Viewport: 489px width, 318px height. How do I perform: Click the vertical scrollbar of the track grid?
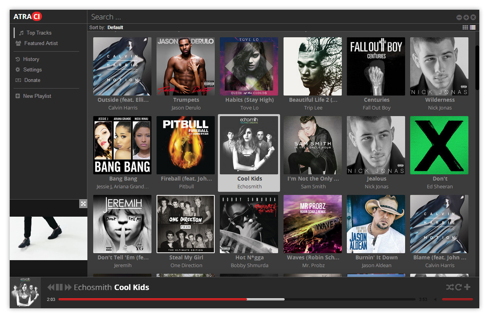tap(477, 68)
